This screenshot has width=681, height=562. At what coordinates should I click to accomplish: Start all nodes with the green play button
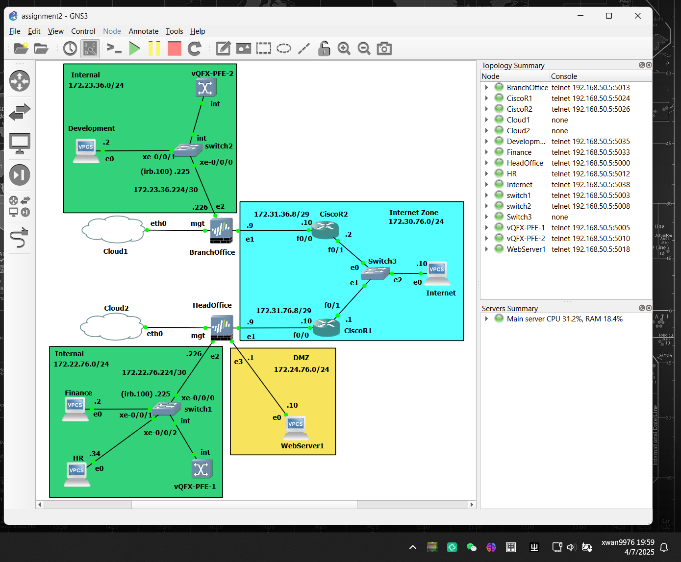(134, 49)
